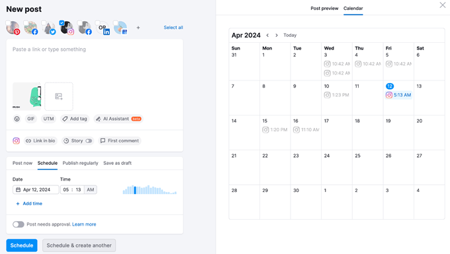Image resolution: width=450 pixels, height=254 pixels.
Task: Open the UTM settings button
Action: click(x=48, y=119)
